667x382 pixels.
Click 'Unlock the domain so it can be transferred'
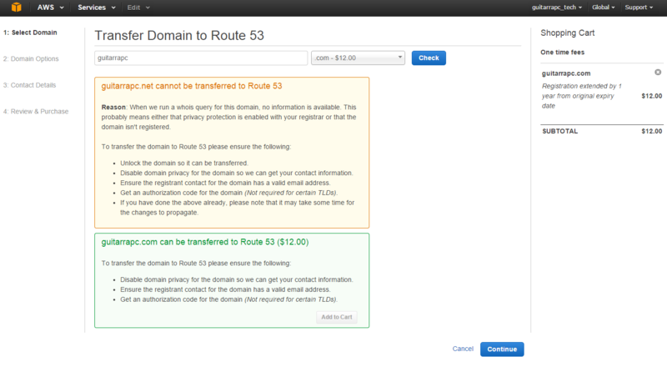(x=183, y=163)
